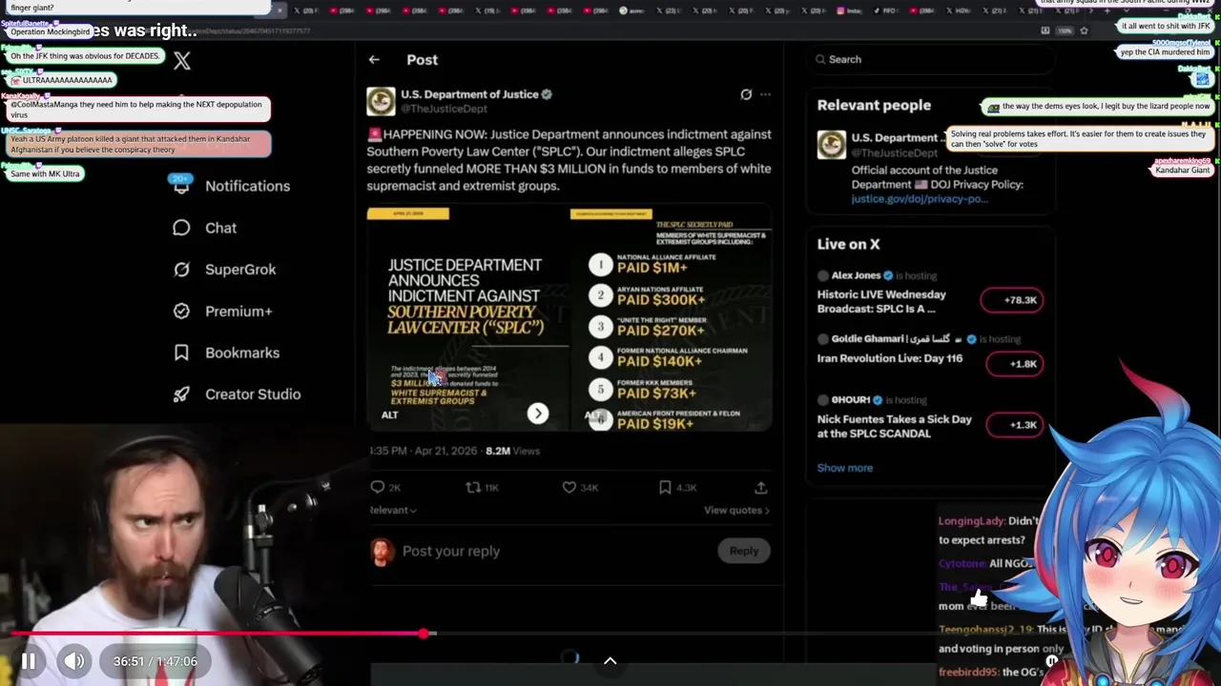Open View quotes chevron link

pyautogui.click(x=736, y=510)
